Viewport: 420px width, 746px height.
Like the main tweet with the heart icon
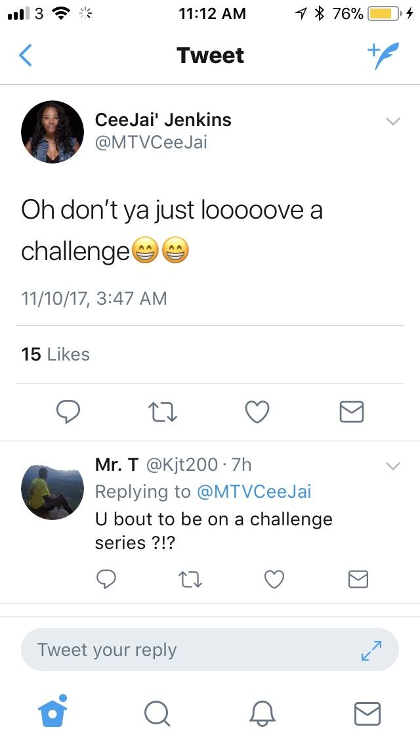257,412
